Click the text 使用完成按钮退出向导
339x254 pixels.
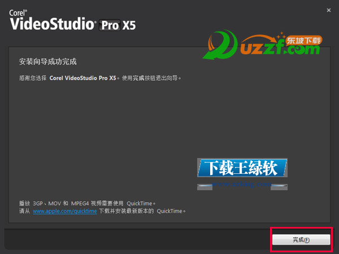[151, 78]
